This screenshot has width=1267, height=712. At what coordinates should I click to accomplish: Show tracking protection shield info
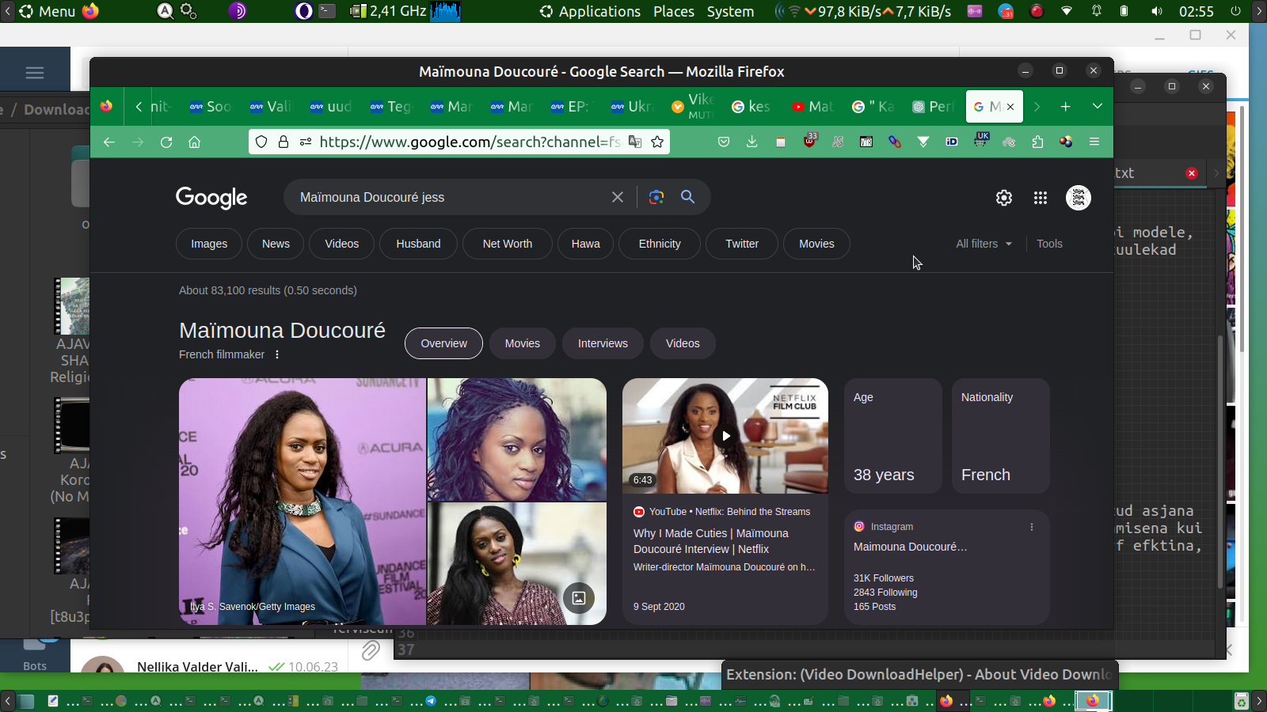[x=261, y=142]
